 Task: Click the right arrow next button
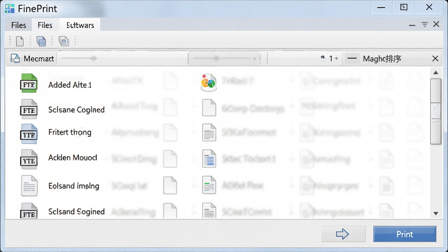343,234
